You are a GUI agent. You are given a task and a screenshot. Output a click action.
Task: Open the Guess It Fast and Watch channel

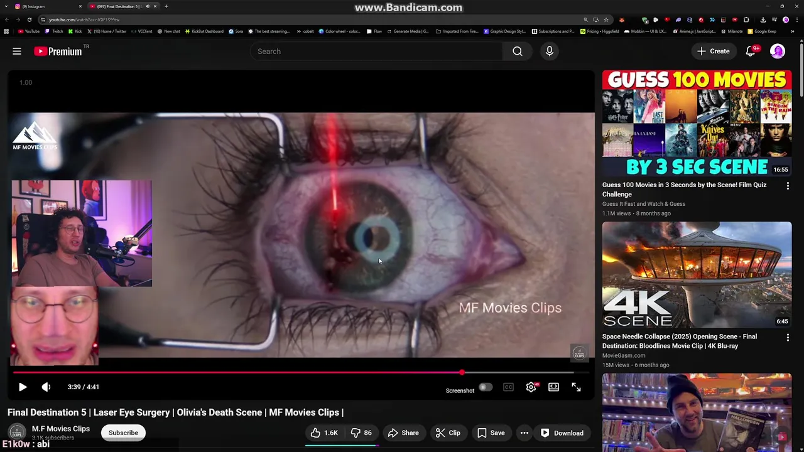(x=644, y=204)
